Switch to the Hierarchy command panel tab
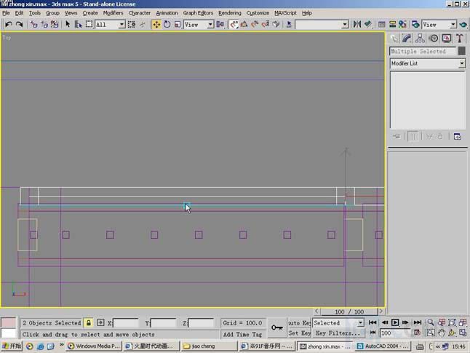 420,39
